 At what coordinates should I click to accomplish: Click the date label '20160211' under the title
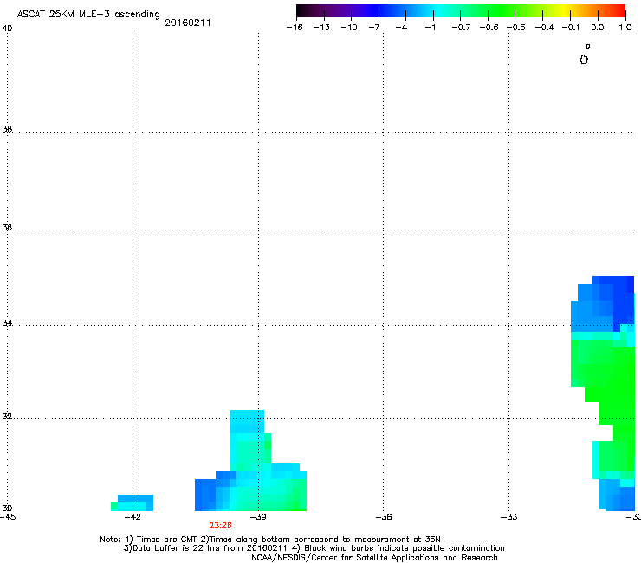click(x=188, y=23)
